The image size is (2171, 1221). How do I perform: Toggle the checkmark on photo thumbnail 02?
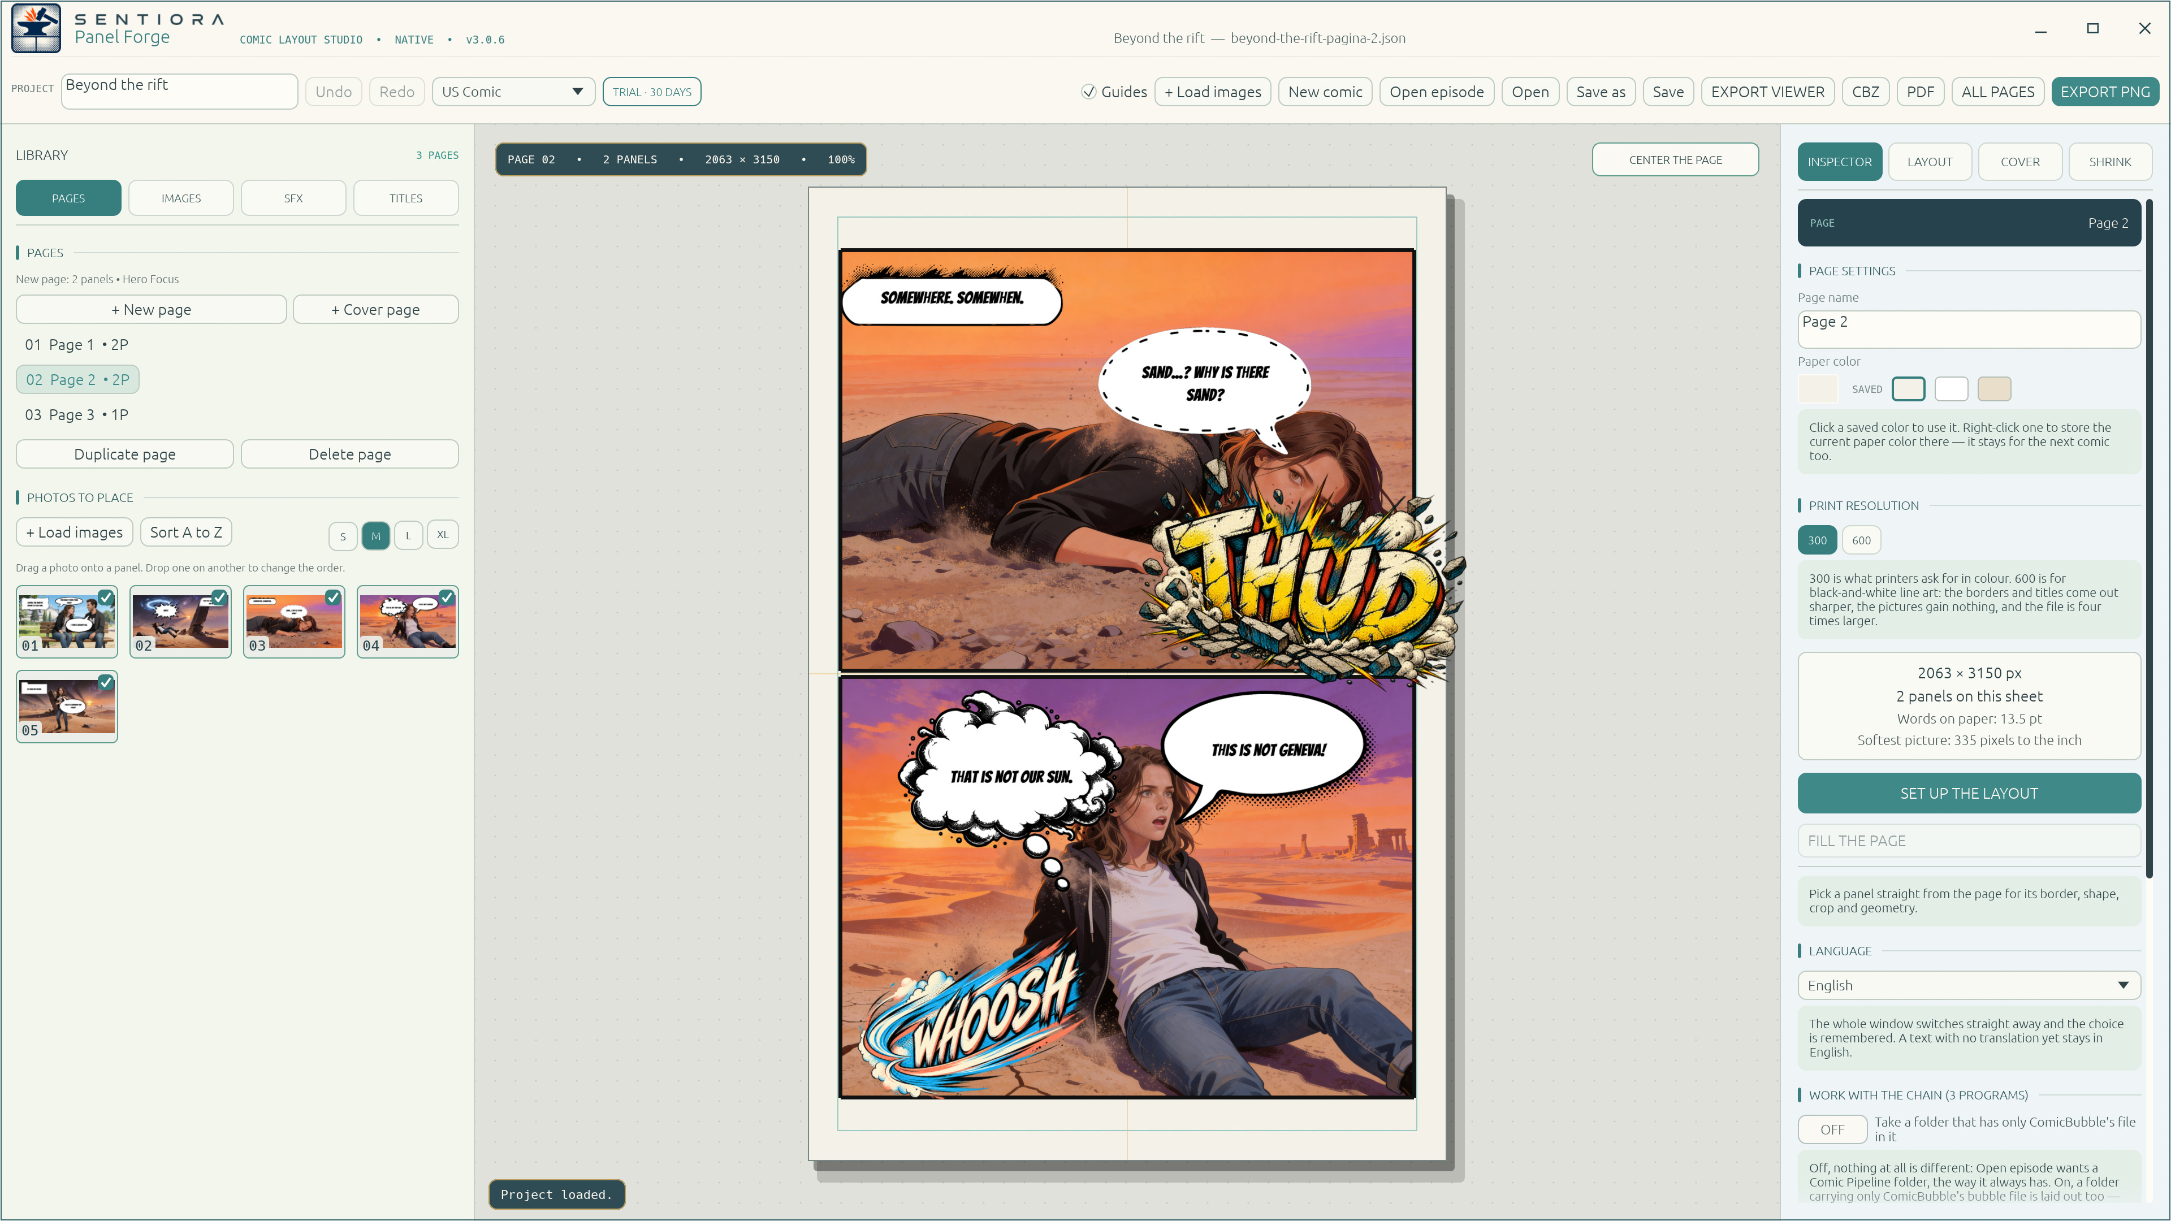219,597
